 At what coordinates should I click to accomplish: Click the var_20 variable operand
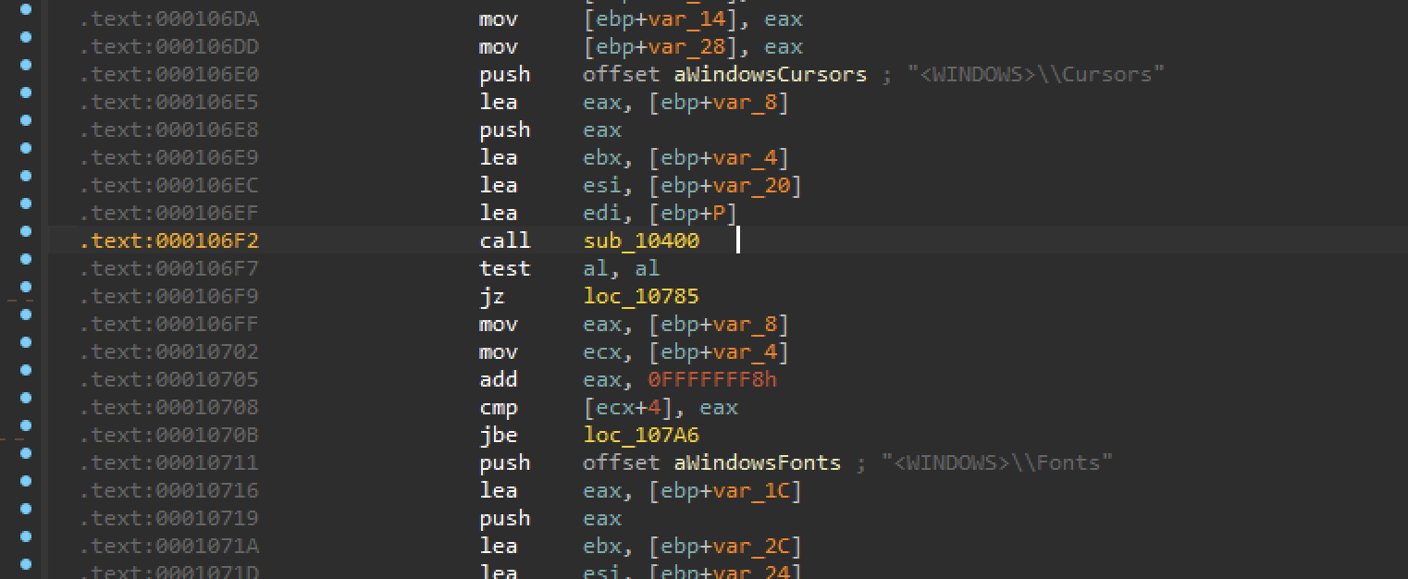[x=751, y=186]
